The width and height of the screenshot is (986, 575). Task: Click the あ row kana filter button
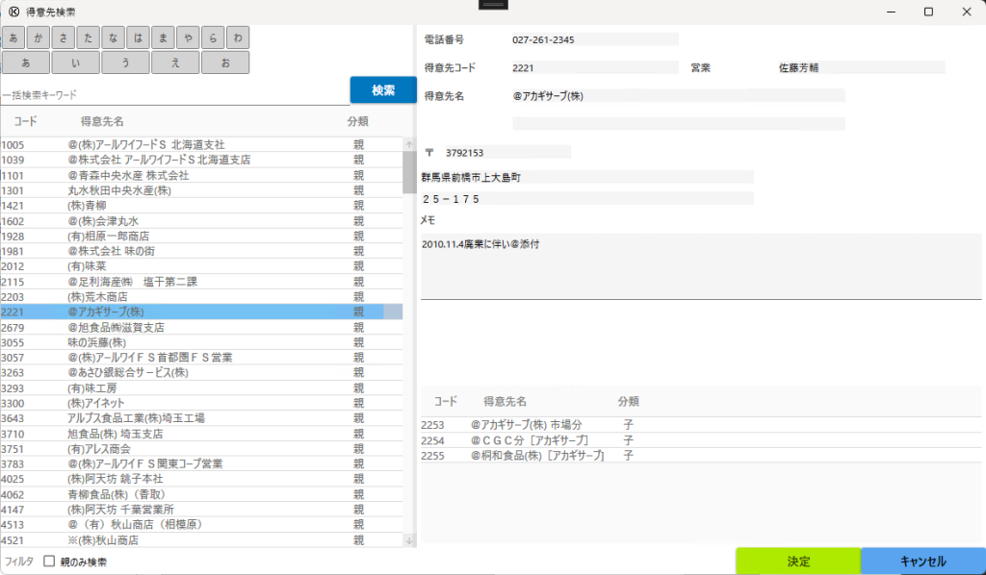pyautogui.click(x=13, y=37)
